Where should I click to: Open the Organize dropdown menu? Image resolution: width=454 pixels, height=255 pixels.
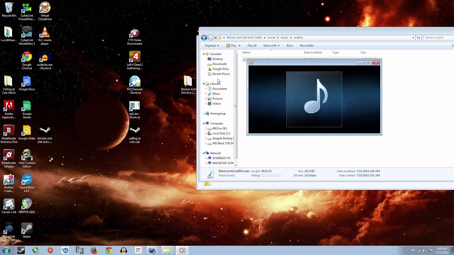(212, 46)
